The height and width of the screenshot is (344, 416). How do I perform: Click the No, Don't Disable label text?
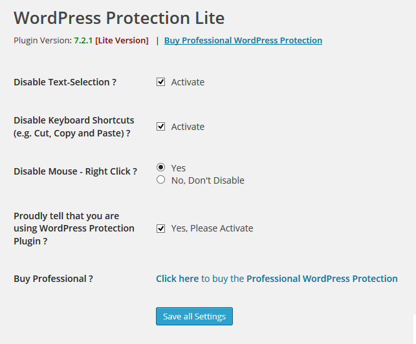(208, 180)
